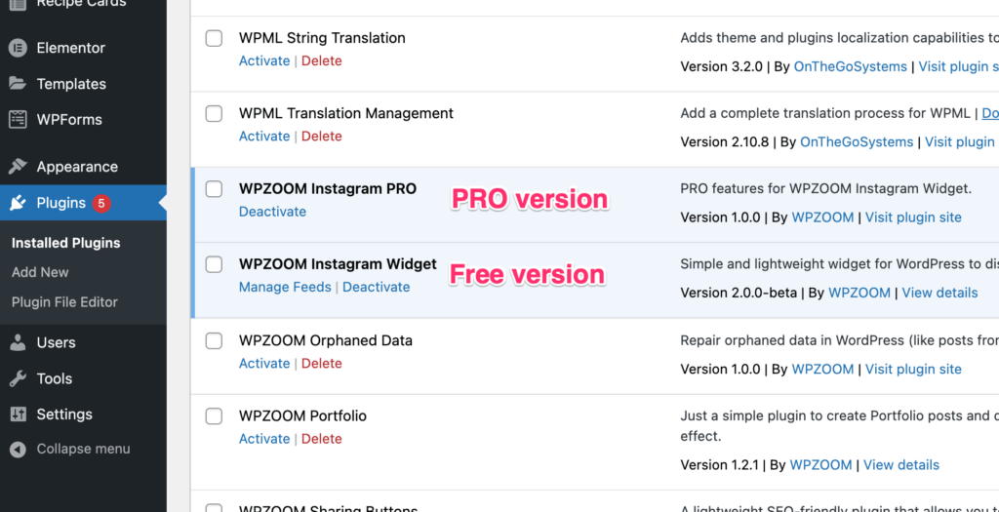Toggle WPZOOM Instagram Widget checkbox
This screenshot has width=999, height=512.
click(214, 264)
